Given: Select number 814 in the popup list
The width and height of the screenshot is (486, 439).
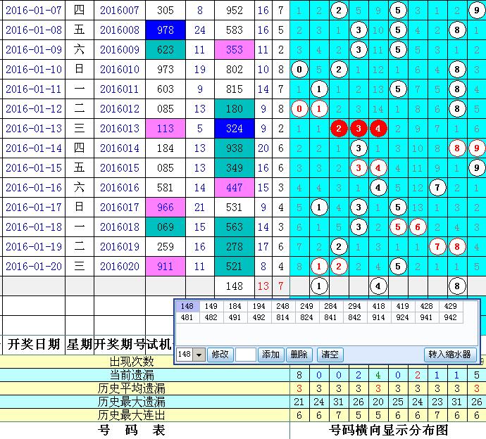Looking at the screenshot, I should pyautogui.click(x=282, y=317).
